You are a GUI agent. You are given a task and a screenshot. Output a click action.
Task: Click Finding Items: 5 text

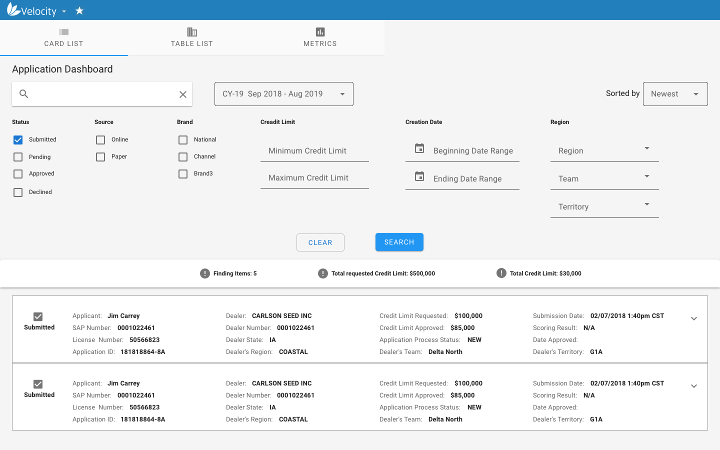(235, 273)
